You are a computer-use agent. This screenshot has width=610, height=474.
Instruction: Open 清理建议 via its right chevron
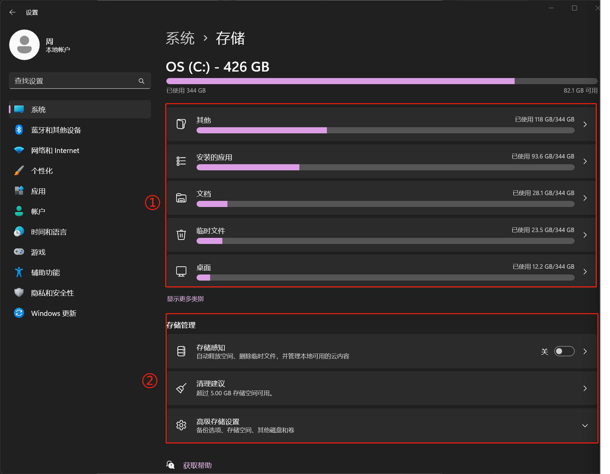pyautogui.click(x=585, y=388)
